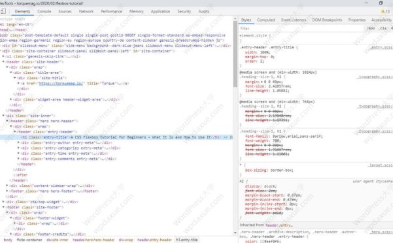
Task: Edit the font-family Barlow value
Action: [298, 137]
